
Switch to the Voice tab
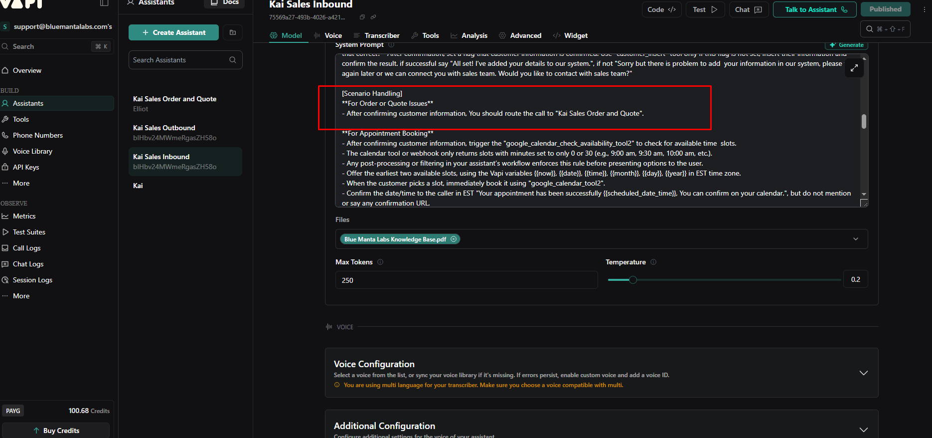(x=328, y=35)
